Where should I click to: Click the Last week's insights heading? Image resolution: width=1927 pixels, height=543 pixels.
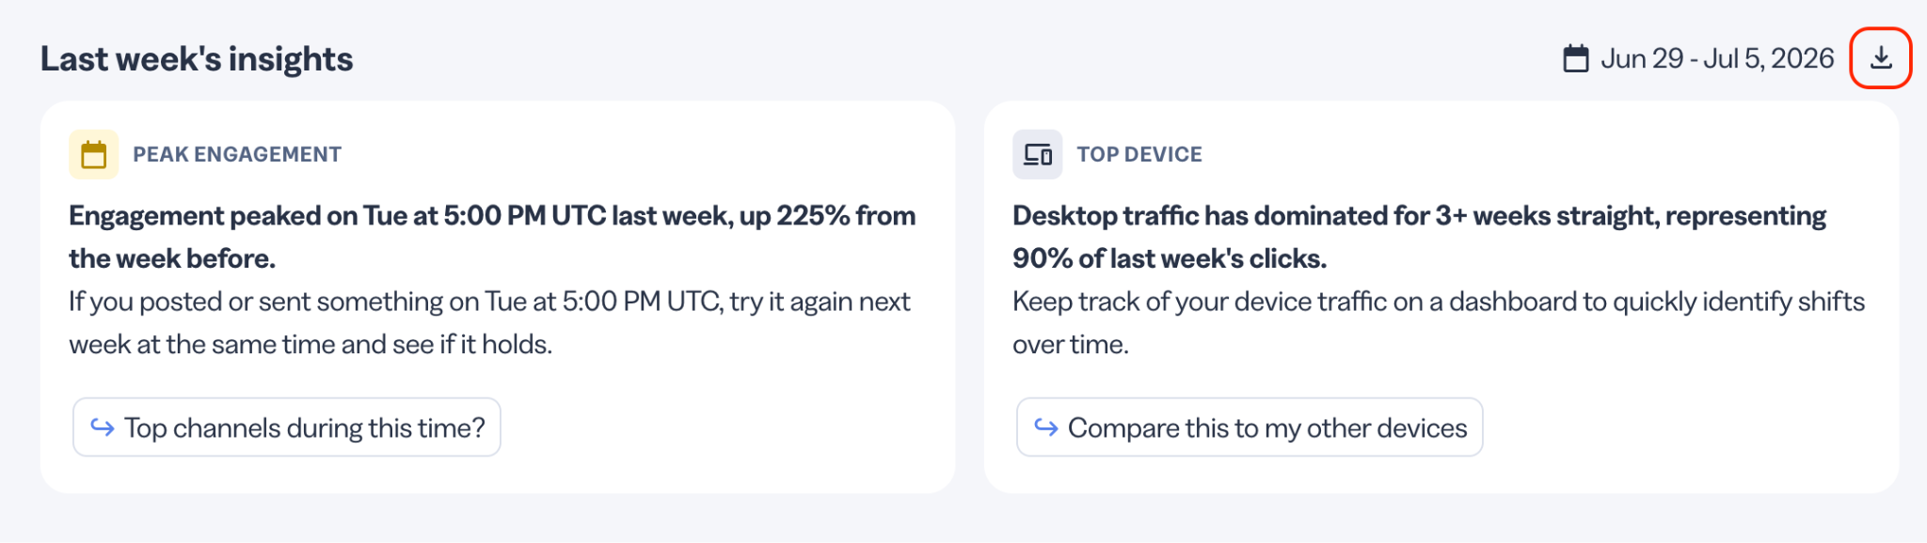click(197, 59)
